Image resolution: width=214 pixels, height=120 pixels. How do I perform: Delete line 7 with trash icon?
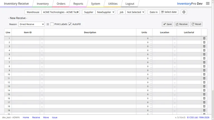point(204,62)
